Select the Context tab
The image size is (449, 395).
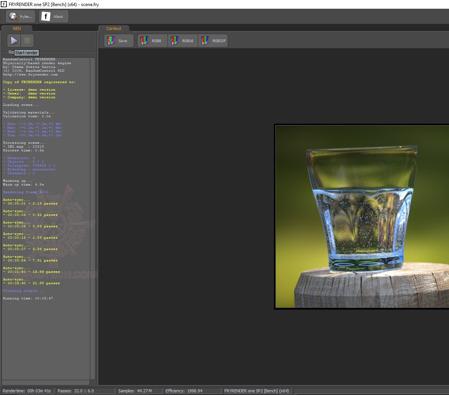[x=114, y=28]
